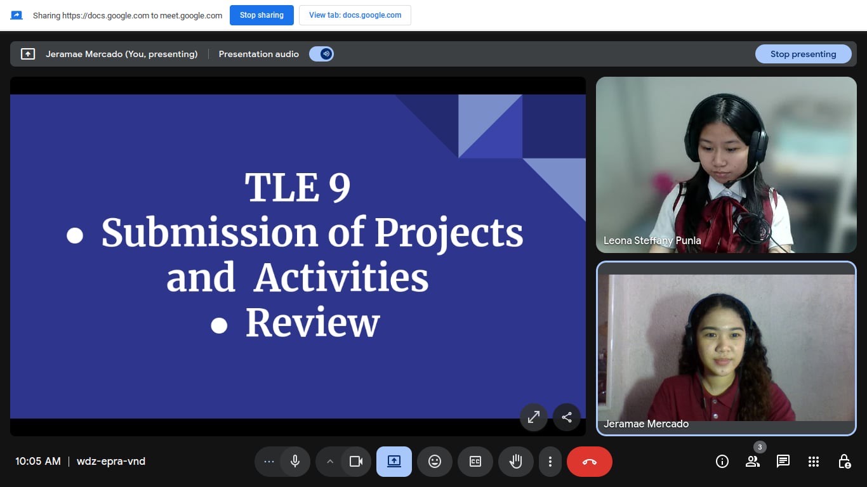Screen dimensions: 867x487
Task: Open the three-dot audio options beside the microphone
Action: (269, 462)
